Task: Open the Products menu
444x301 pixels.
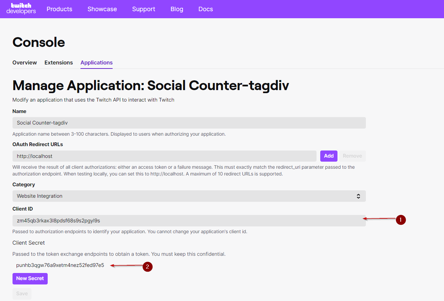Action: tap(59, 9)
